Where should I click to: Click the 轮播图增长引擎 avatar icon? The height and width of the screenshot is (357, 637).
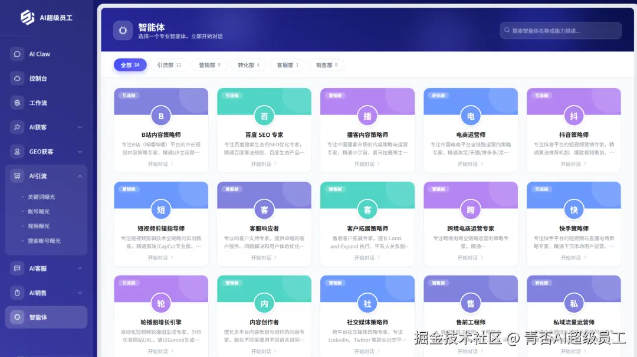coord(161,303)
